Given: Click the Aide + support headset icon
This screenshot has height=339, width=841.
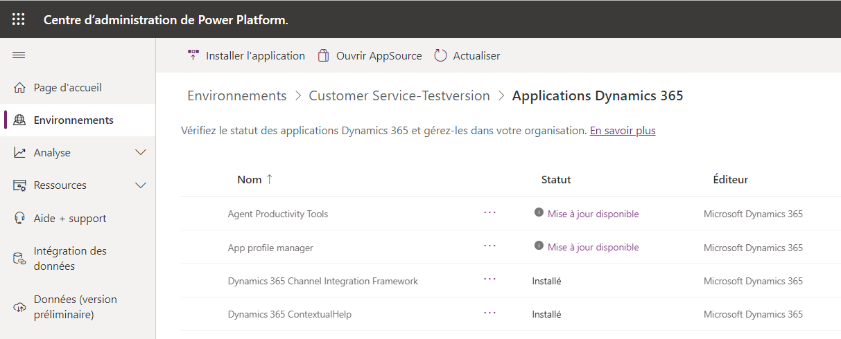Looking at the screenshot, I should click(19, 218).
